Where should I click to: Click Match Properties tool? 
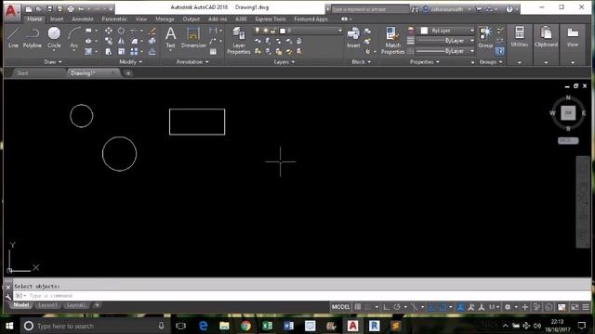[392, 41]
